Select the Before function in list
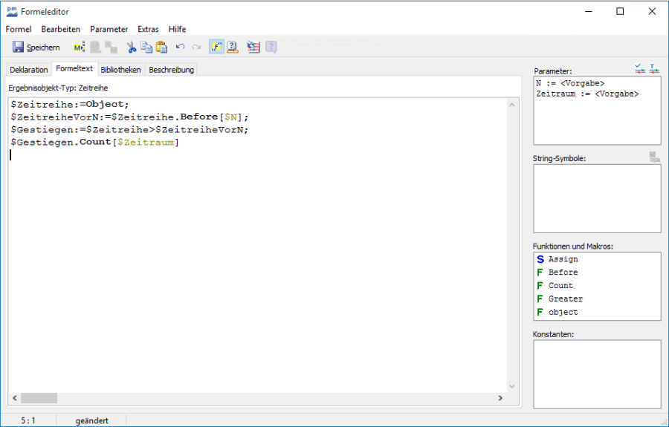The height and width of the screenshot is (427, 669). [x=563, y=273]
